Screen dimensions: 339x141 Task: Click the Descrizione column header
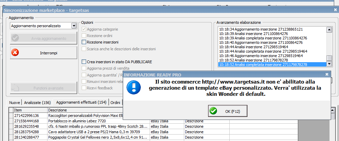(x=85, y=110)
